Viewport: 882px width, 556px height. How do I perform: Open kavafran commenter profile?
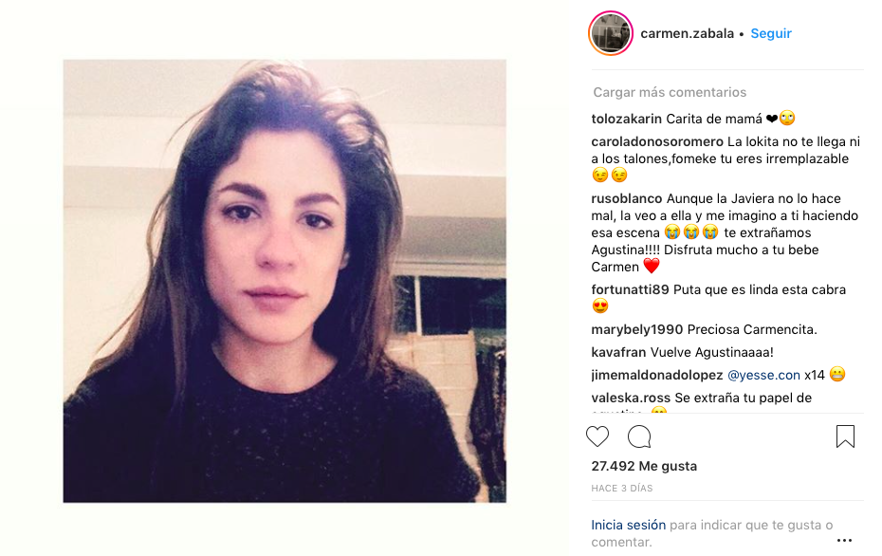tap(618, 353)
